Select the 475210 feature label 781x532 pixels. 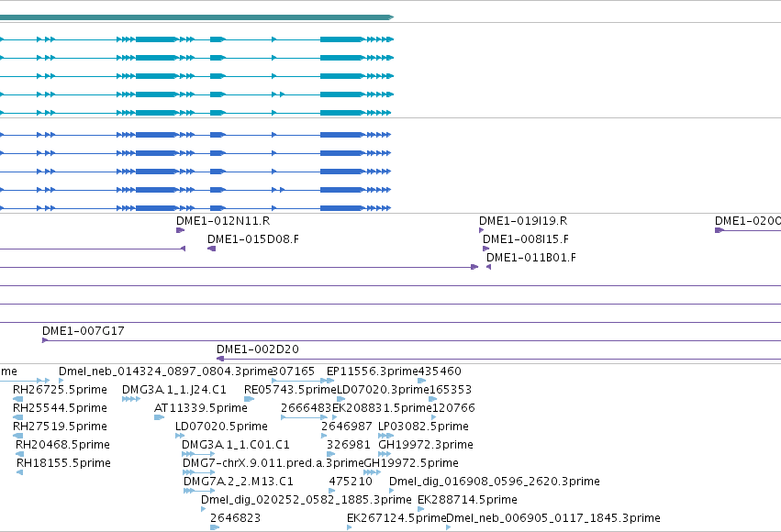coord(351,482)
